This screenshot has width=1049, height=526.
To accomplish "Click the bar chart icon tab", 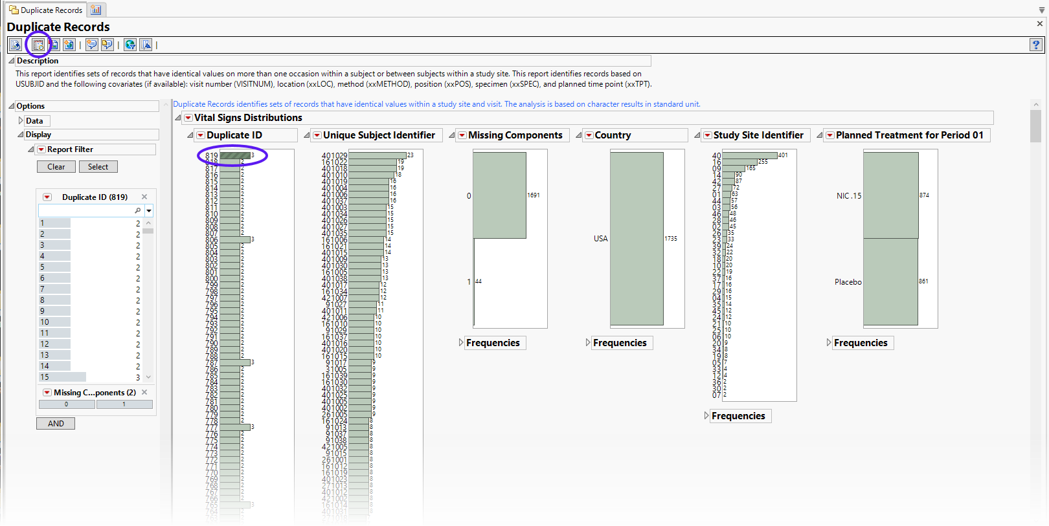I will [x=96, y=10].
